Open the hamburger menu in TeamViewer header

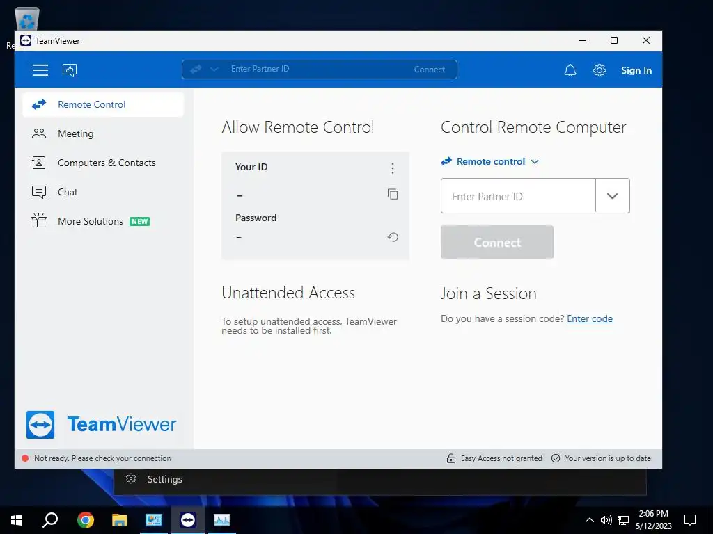click(40, 70)
